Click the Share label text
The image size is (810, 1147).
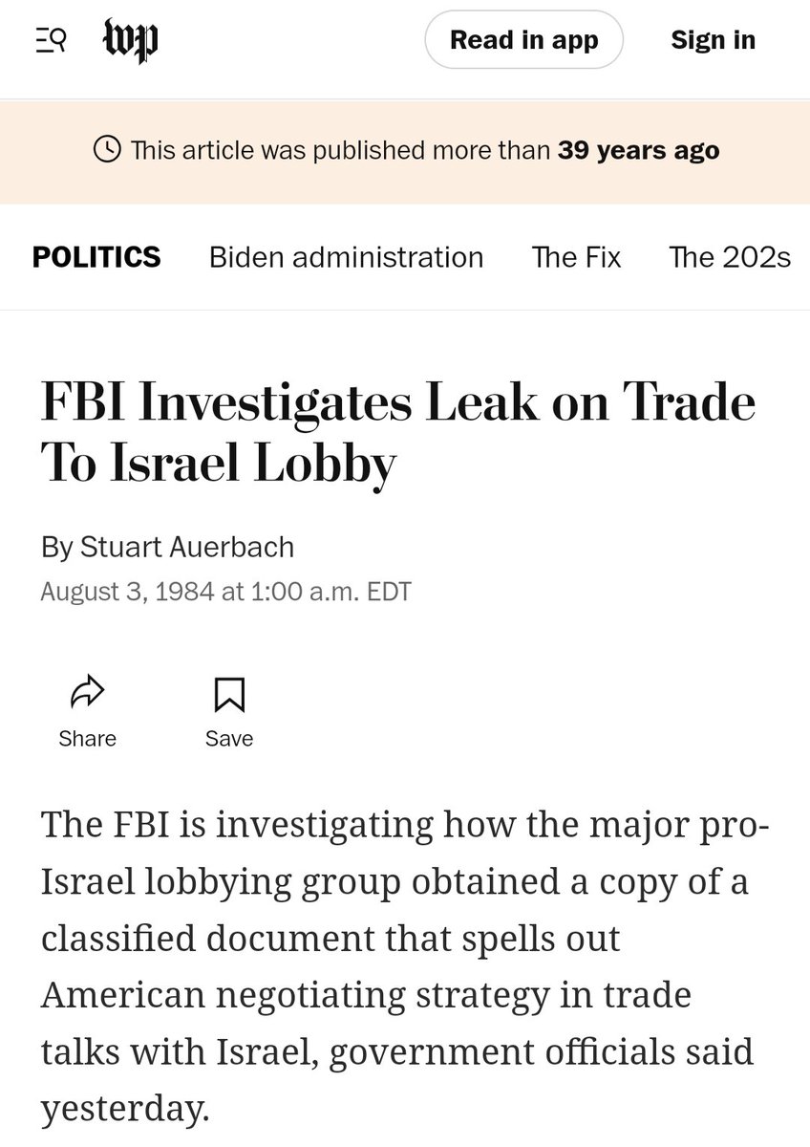click(x=87, y=739)
